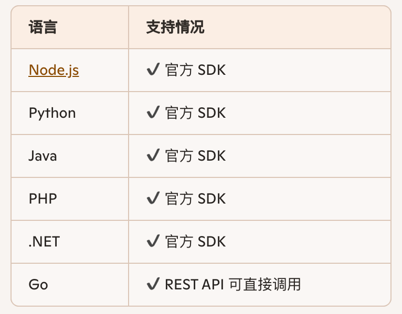Select the Java language cell
The height and width of the screenshot is (314, 402).
point(43,156)
